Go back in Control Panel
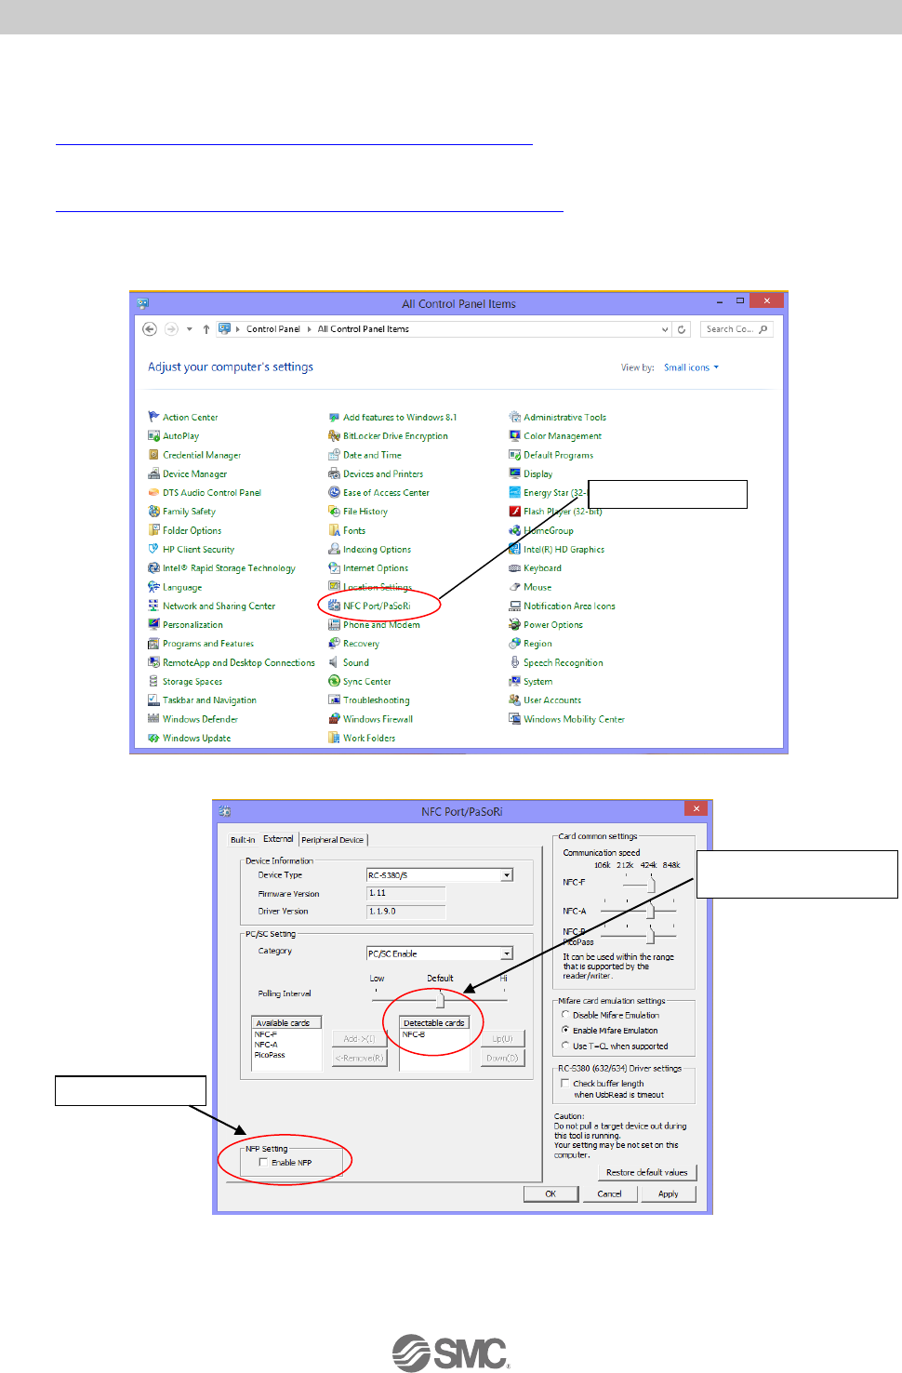902x1373 pixels. tap(150, 328)
